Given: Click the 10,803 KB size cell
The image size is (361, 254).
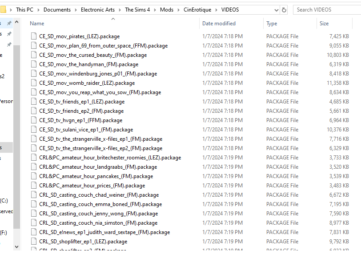Looking at the screenshot, I should click(x=338, y=55).
